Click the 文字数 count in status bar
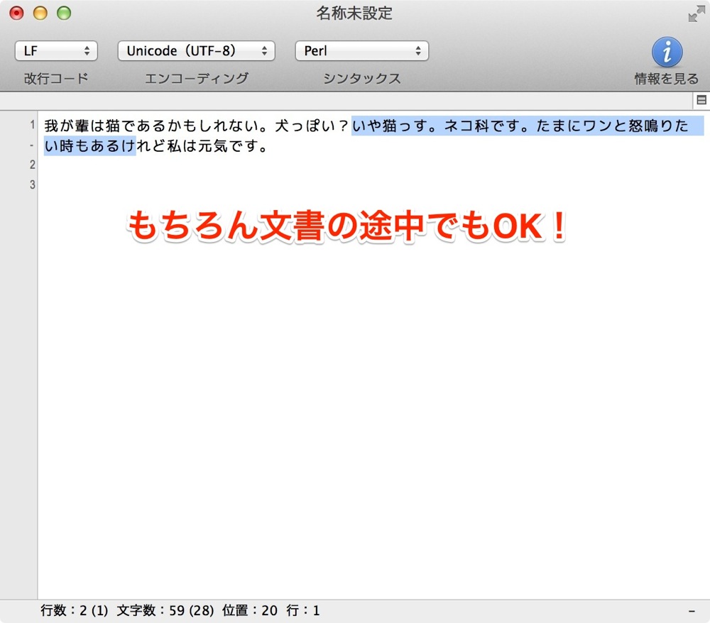This screenshot has width=710, height=623. click(x=165, y=610)
